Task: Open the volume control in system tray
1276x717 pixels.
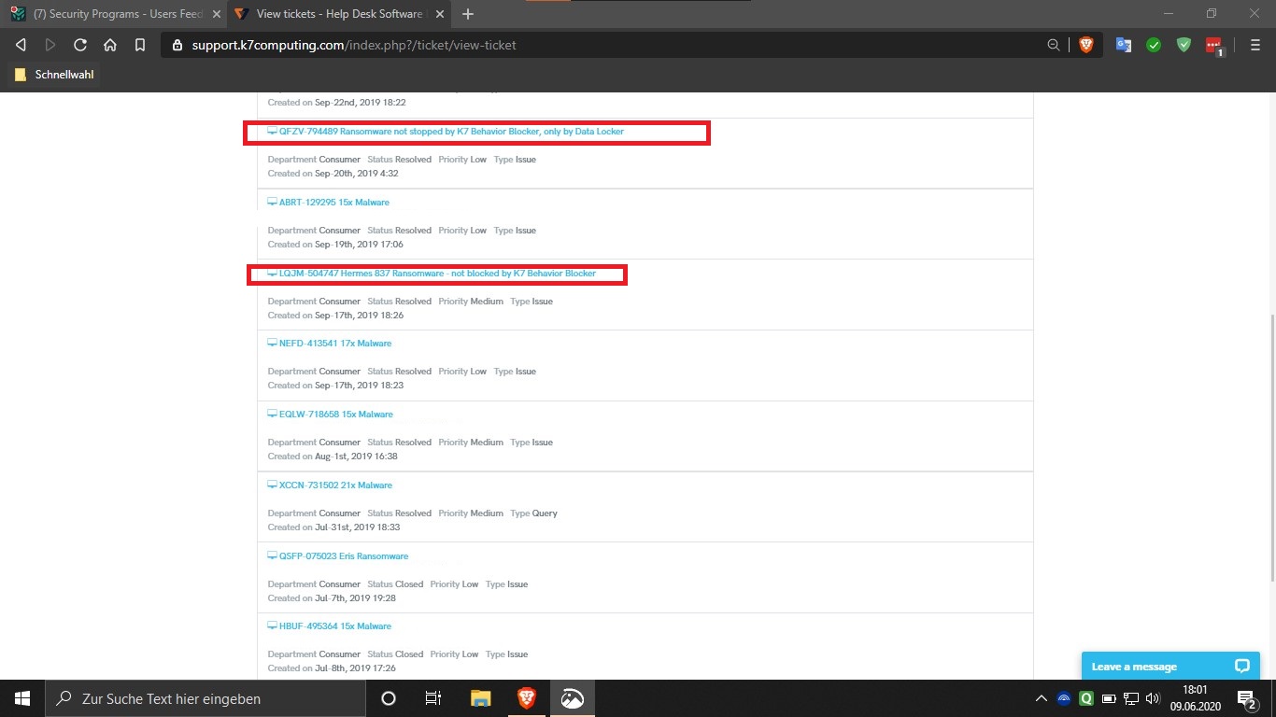Action: coord(1153,698)
